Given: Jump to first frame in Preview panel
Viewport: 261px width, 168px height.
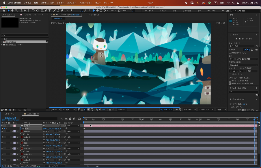Looking at the screenshot, I should tap(236, 39).
